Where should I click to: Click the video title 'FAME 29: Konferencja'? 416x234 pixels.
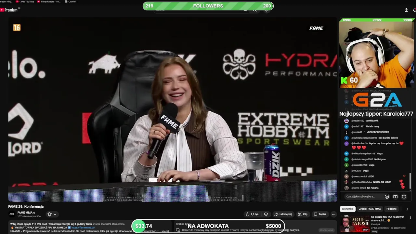[x=26, y=206]
